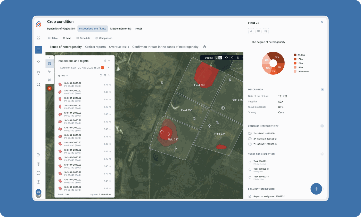
Task: Click the filter funnel icon in list panel
Action: pyautogui.click(x=105, y=76)
